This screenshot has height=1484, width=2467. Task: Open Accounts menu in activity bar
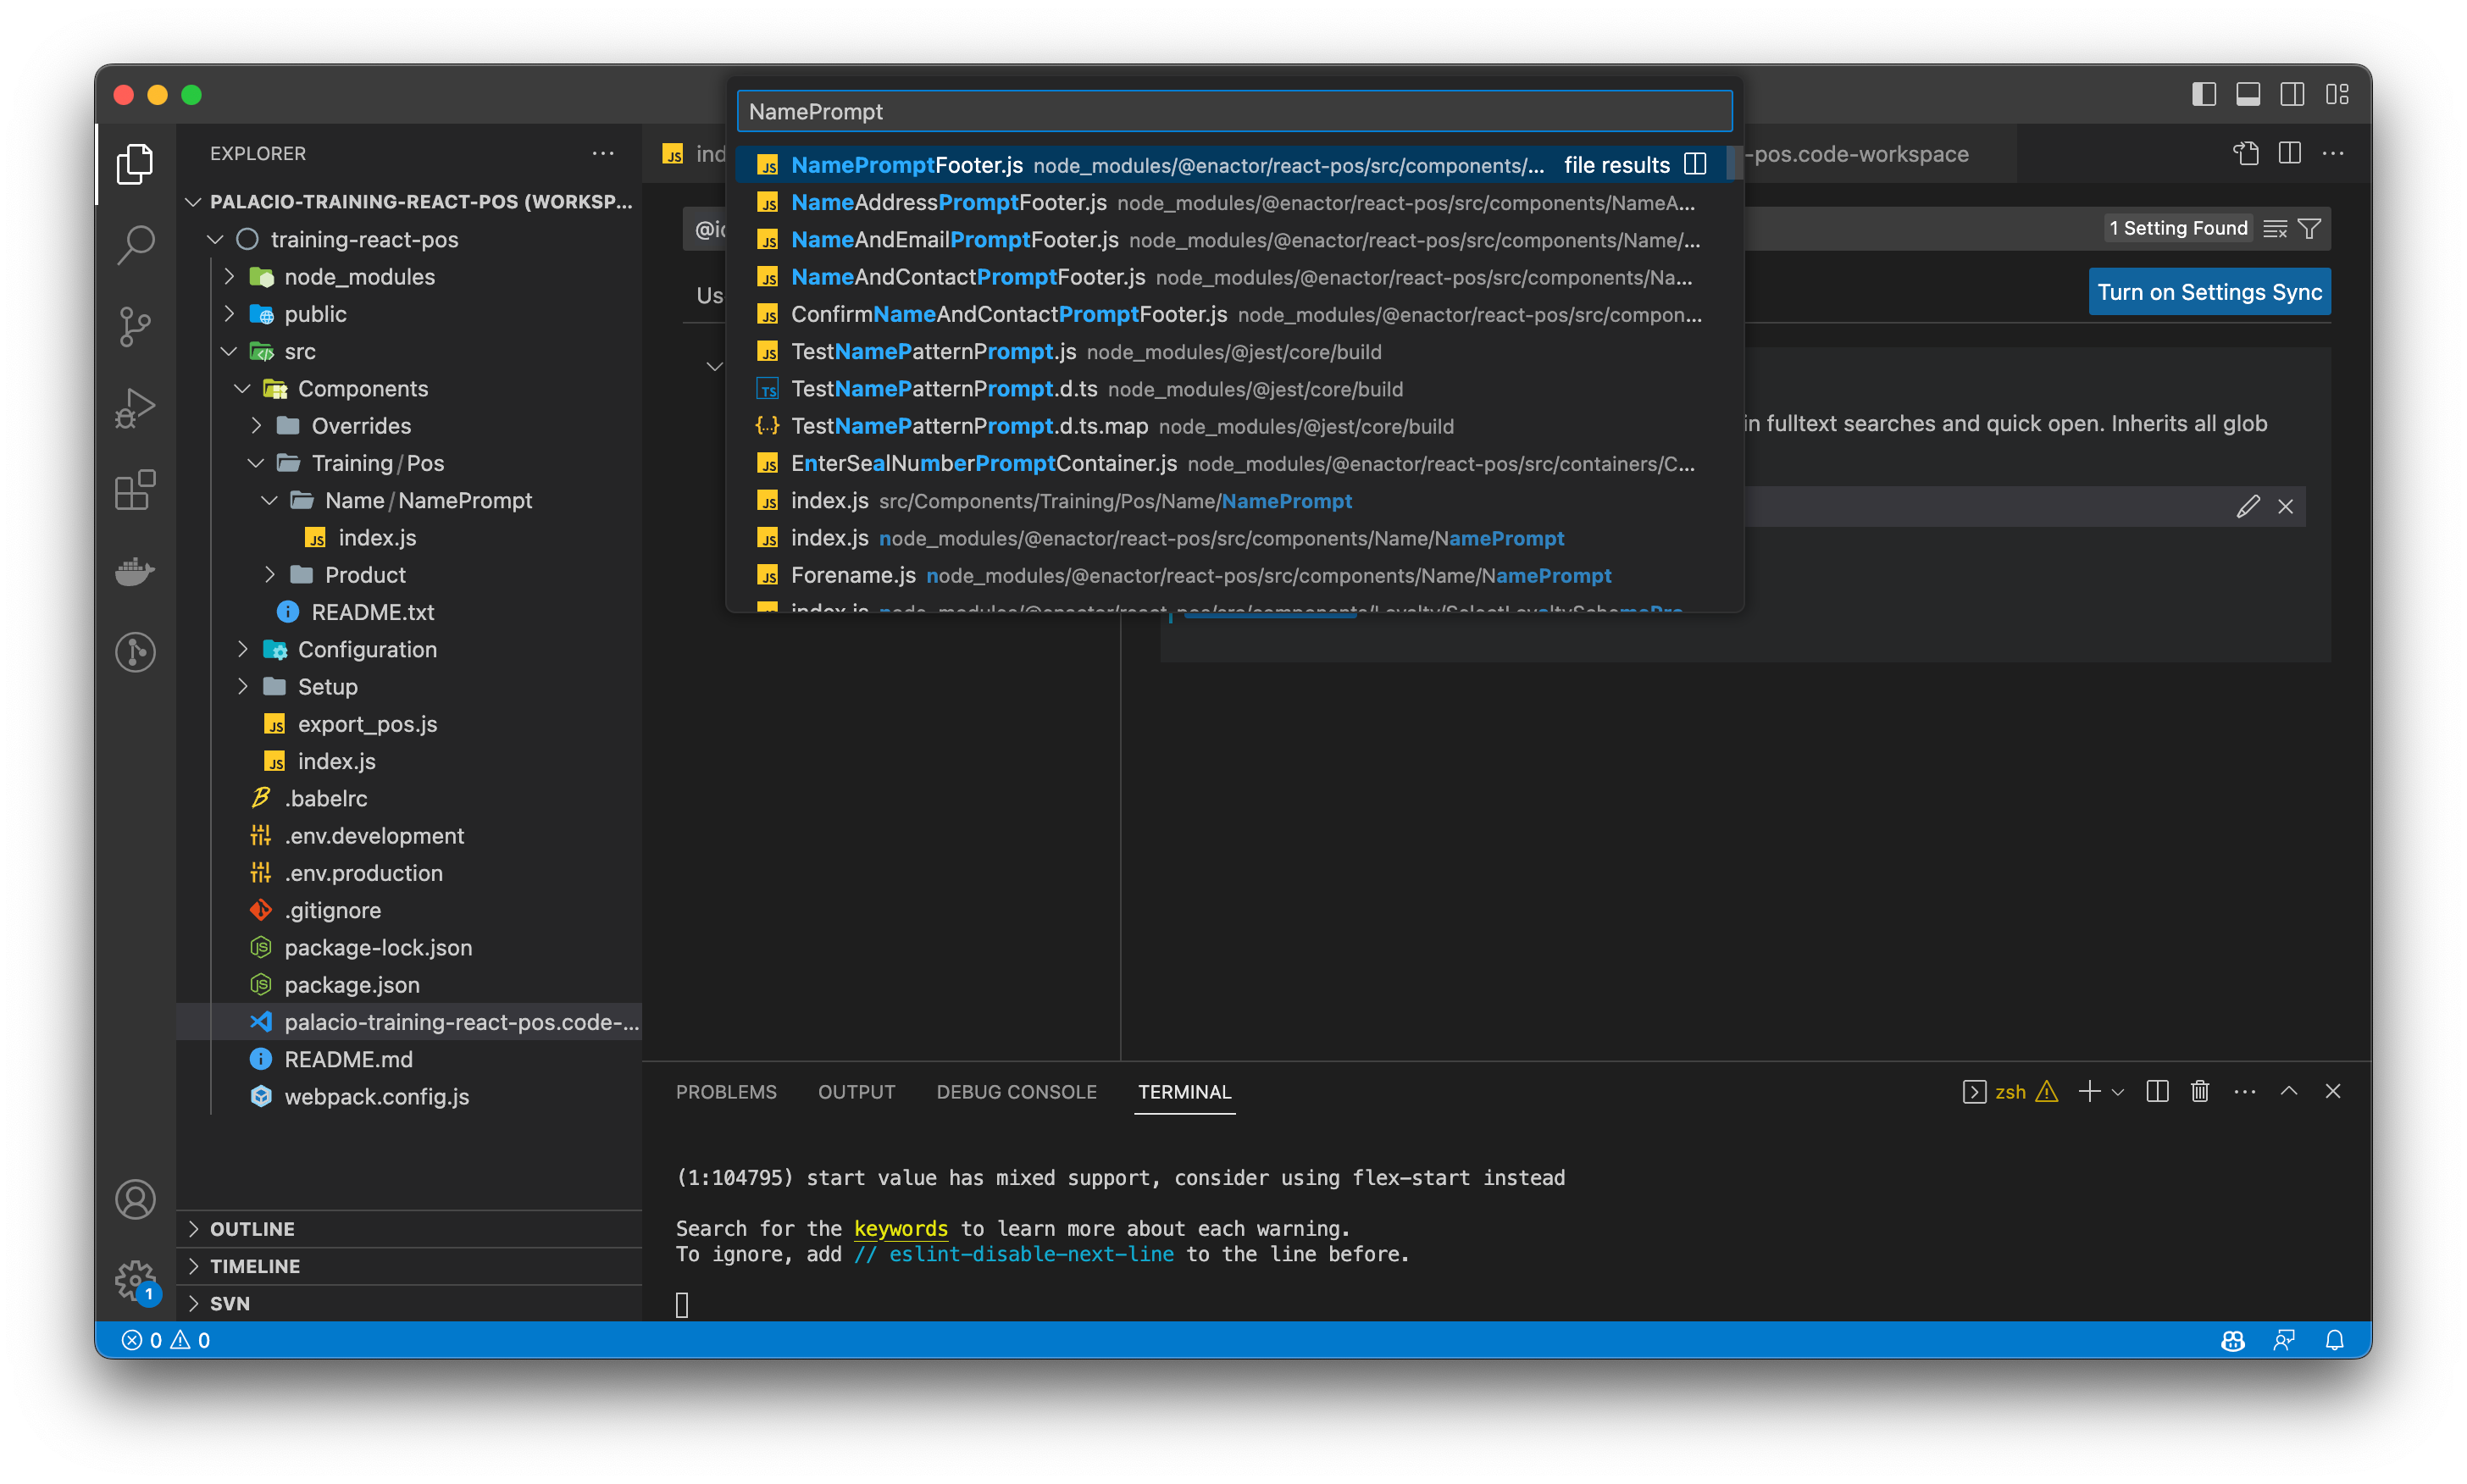[135, 1199]
